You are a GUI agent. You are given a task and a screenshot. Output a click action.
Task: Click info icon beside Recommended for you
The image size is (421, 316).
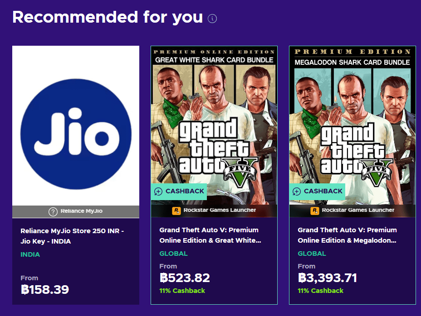coord(212,19)
